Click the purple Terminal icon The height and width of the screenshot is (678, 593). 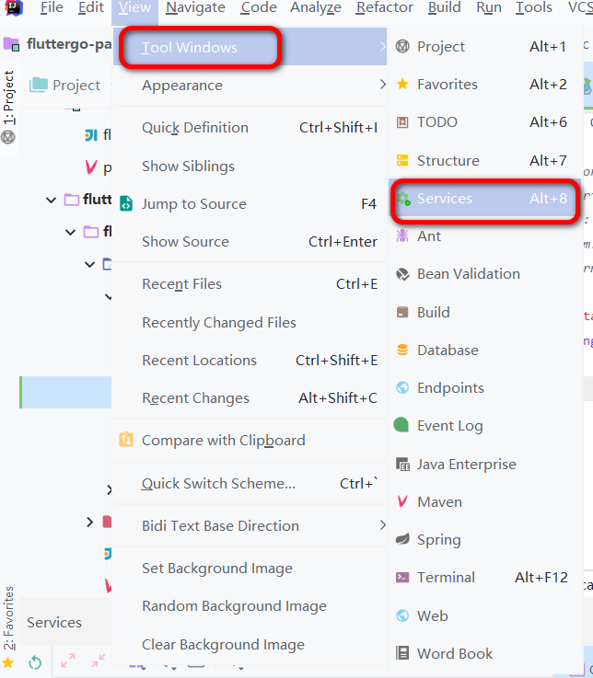point(402,577)
